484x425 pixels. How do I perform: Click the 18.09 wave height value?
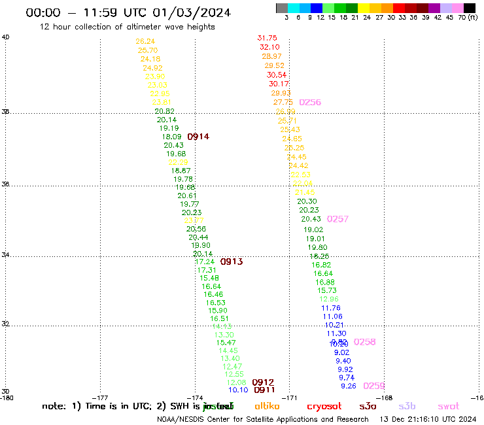[171, 137]
